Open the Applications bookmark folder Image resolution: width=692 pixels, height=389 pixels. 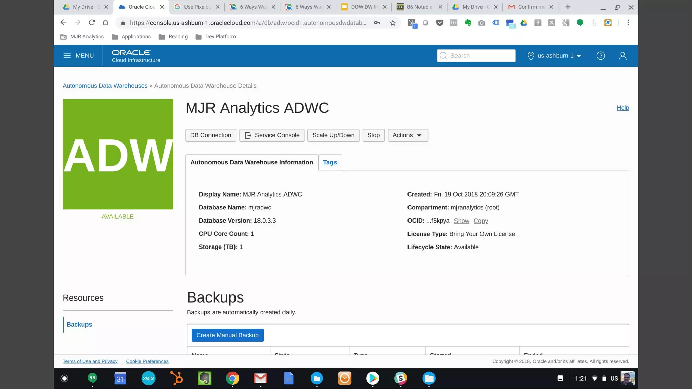tap(131, 37)
